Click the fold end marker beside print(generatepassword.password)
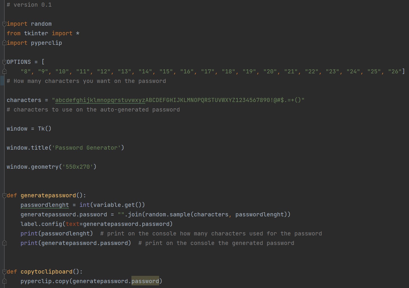The width and height of the screenshot is (409, 288). pos(4,243)
